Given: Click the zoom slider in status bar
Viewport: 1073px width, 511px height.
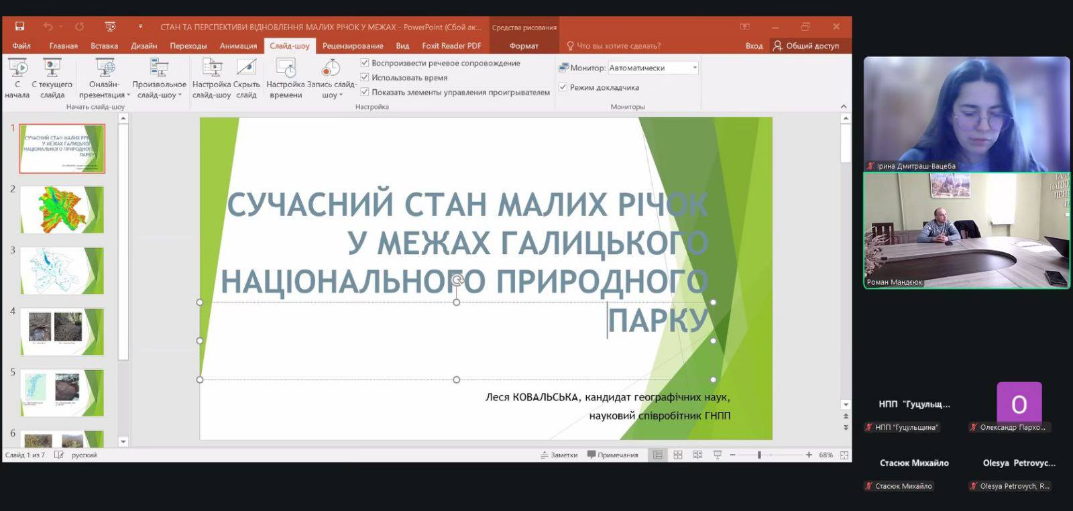Looking at the screenshot, I should pos(759,455).
